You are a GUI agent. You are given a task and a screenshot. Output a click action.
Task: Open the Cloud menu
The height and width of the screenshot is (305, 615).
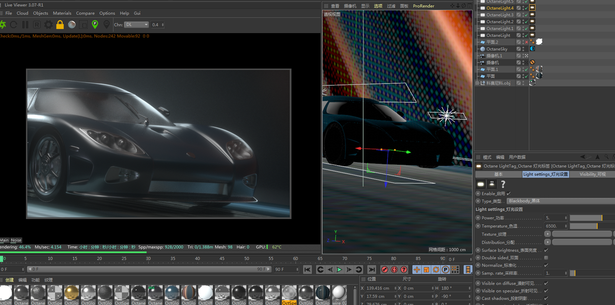coord(22,13)
